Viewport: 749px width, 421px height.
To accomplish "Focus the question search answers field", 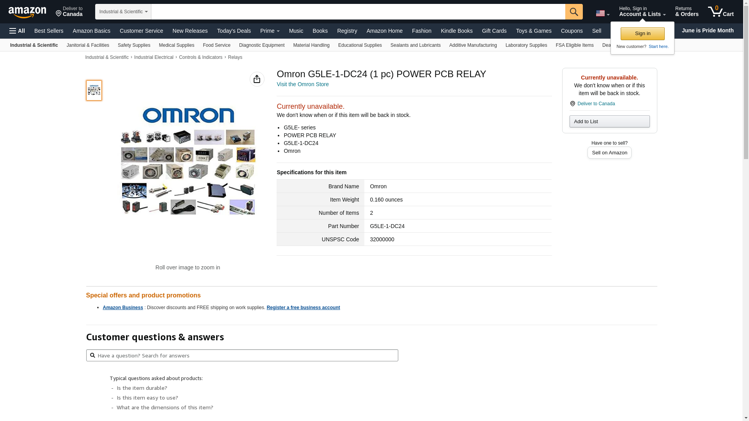I will [242, 356].
